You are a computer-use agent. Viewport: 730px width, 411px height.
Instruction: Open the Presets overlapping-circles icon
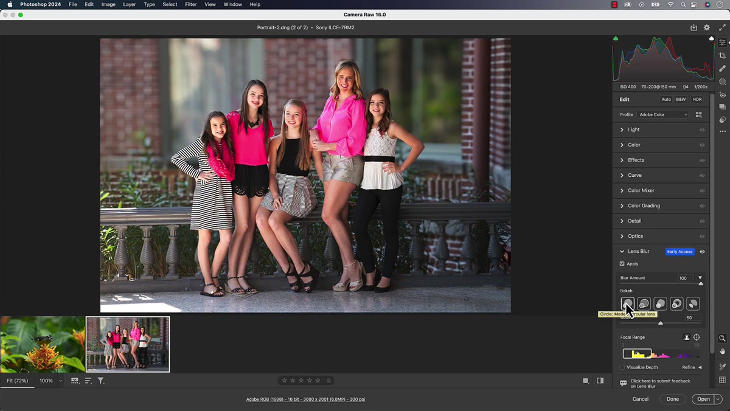point(722,120)
